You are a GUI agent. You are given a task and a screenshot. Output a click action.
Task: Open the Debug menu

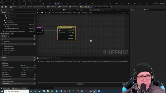(x=24, y=1)
